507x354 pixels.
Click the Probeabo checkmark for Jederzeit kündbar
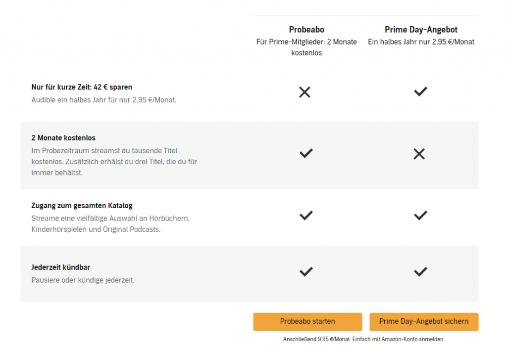(x=306, y=271)
